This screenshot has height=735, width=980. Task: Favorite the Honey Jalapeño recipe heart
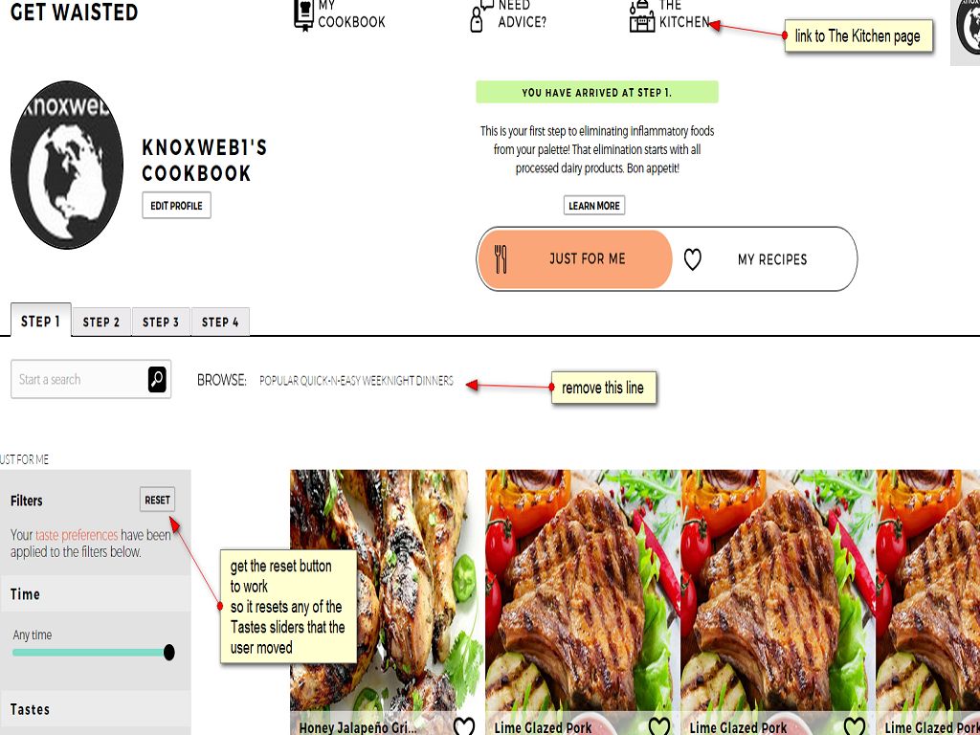point(464,725)
